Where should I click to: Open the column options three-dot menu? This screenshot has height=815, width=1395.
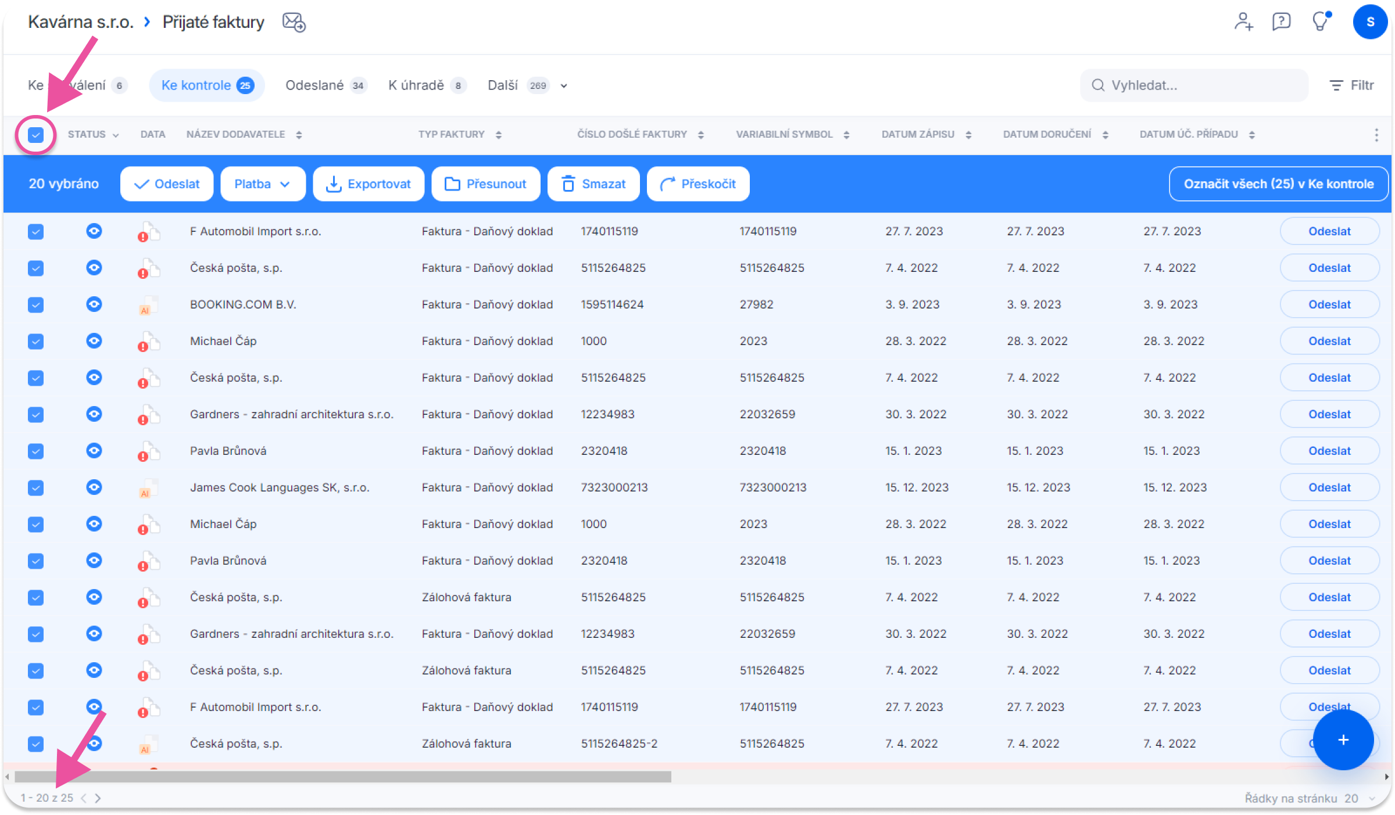tap(1376, 135)
